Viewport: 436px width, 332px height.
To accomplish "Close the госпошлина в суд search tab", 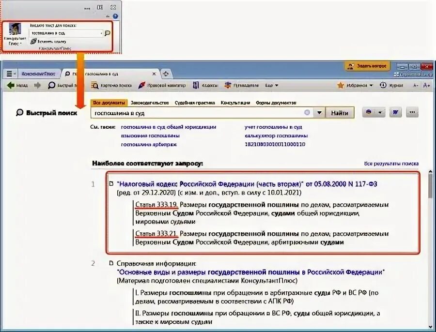I will (154, 74).
